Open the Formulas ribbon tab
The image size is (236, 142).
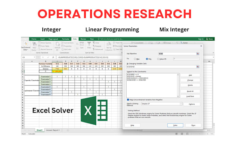point(66,39)
